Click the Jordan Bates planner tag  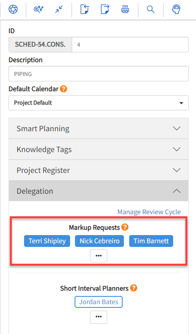pyautogui.click(x=99, y=302)
